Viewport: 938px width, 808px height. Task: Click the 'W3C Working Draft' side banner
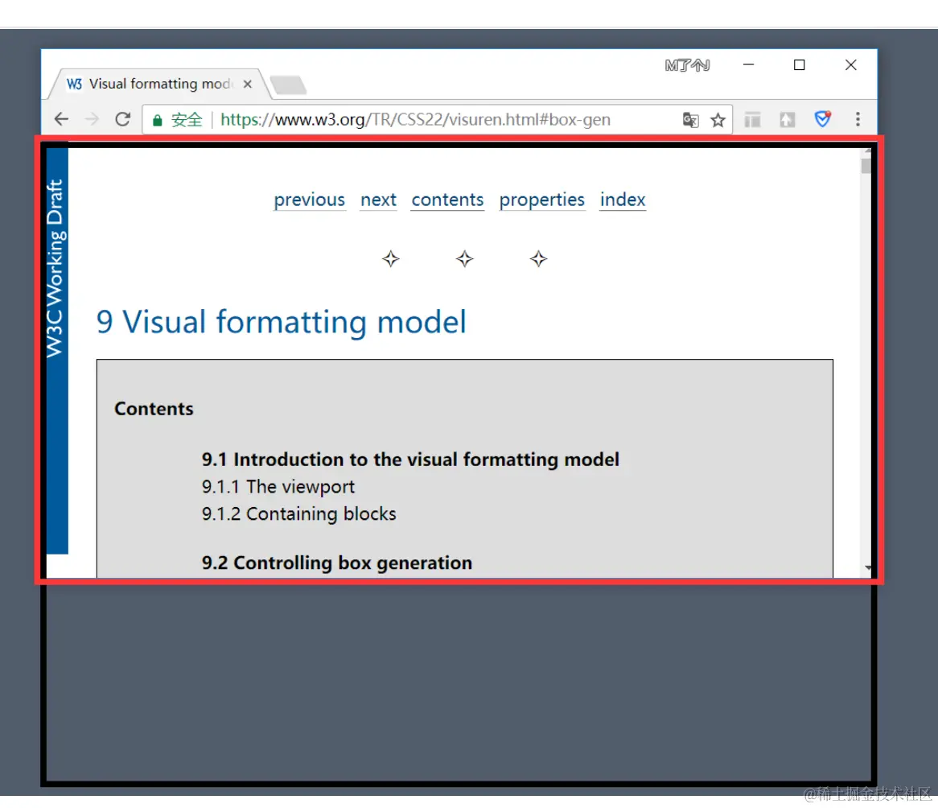pyautogui.click(x=57, y=351)
